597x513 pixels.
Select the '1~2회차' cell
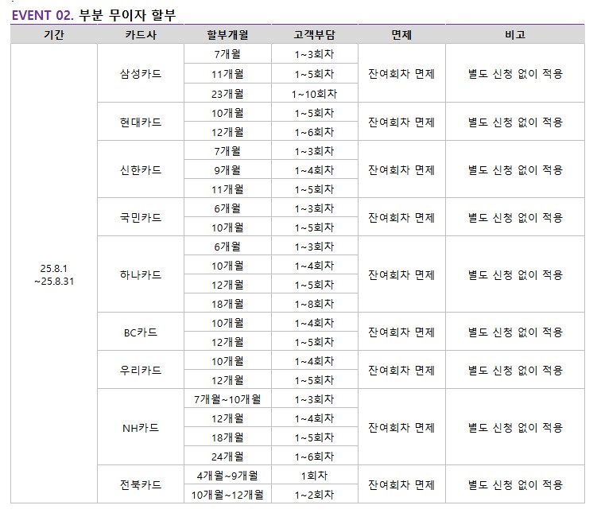315,495
